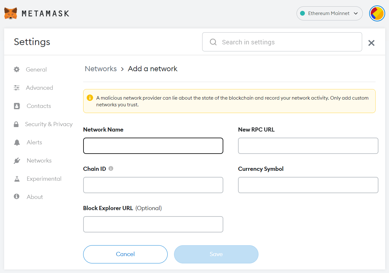Viewport: 389px width, 273px height.
Task: Click the Save button
Action: 216,254
